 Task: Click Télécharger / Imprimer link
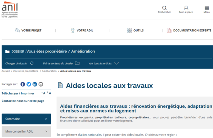(18, 93)
